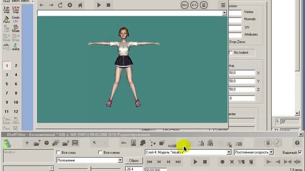Click the crossed-out 'a' delete layer icon
This screenshot has height=171, width=305.
(229, 144)
